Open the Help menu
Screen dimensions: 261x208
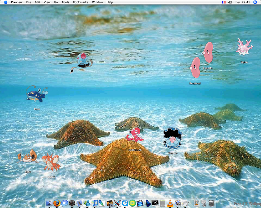[x=110, y=2]
